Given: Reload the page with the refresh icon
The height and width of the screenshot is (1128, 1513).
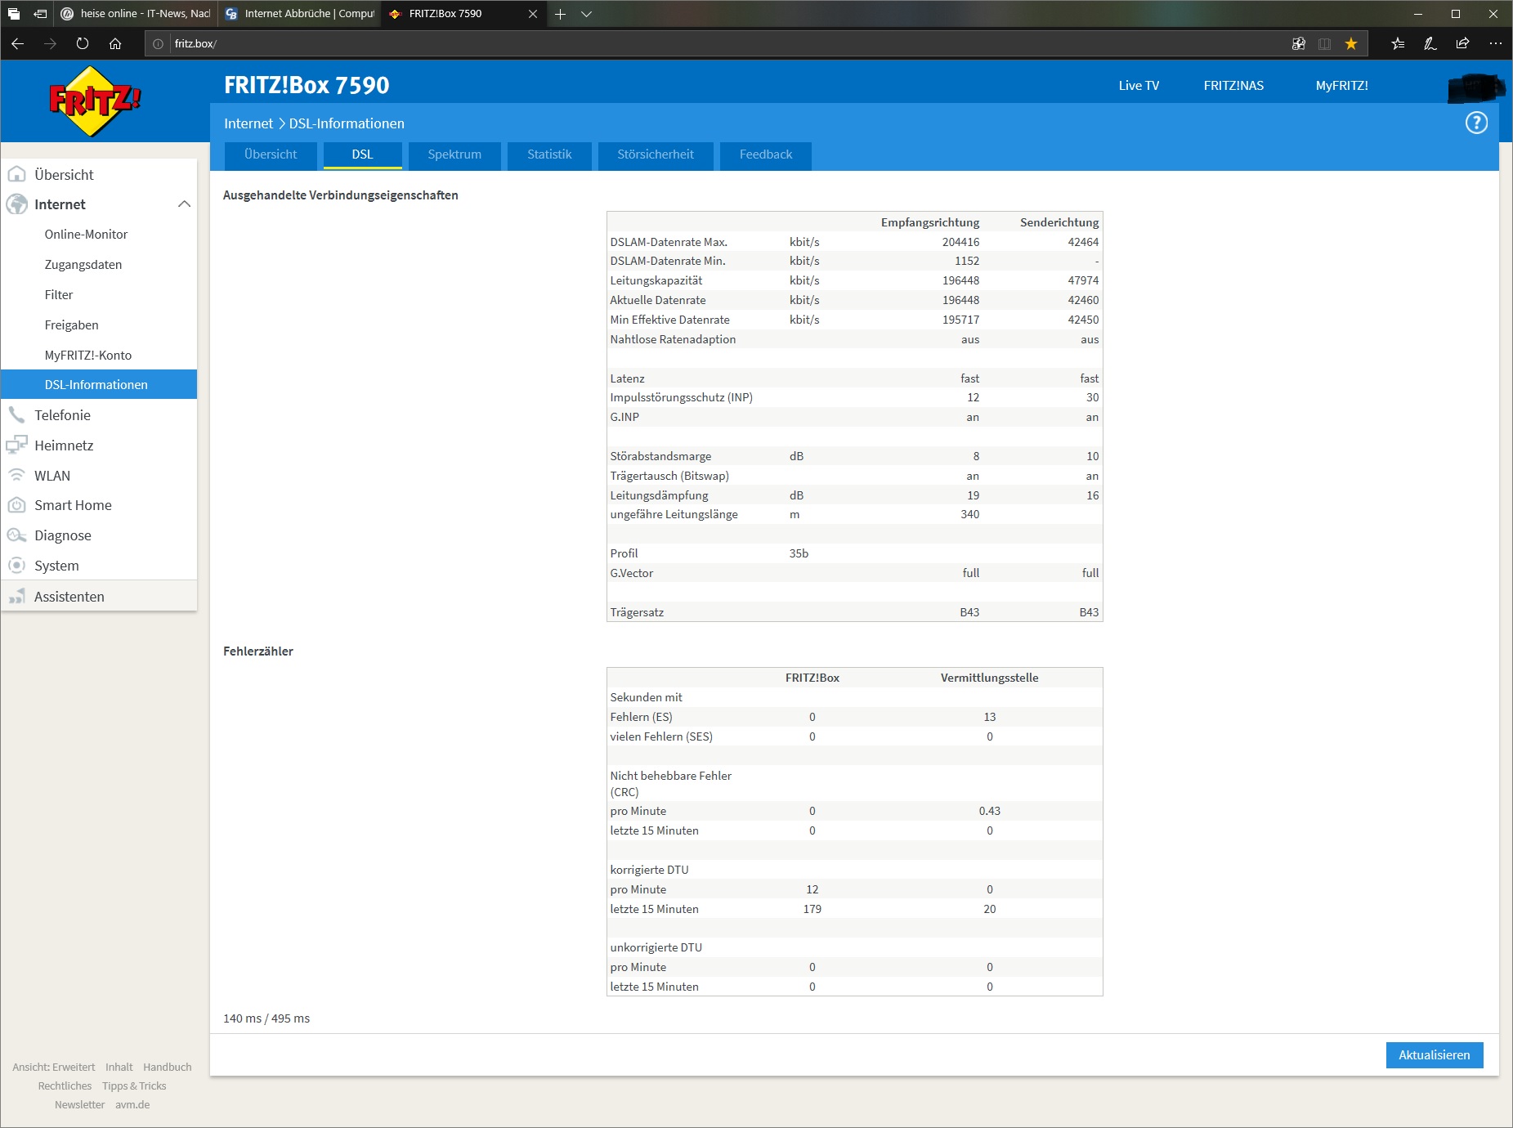Looking at the screenshot, I should 83,43.
